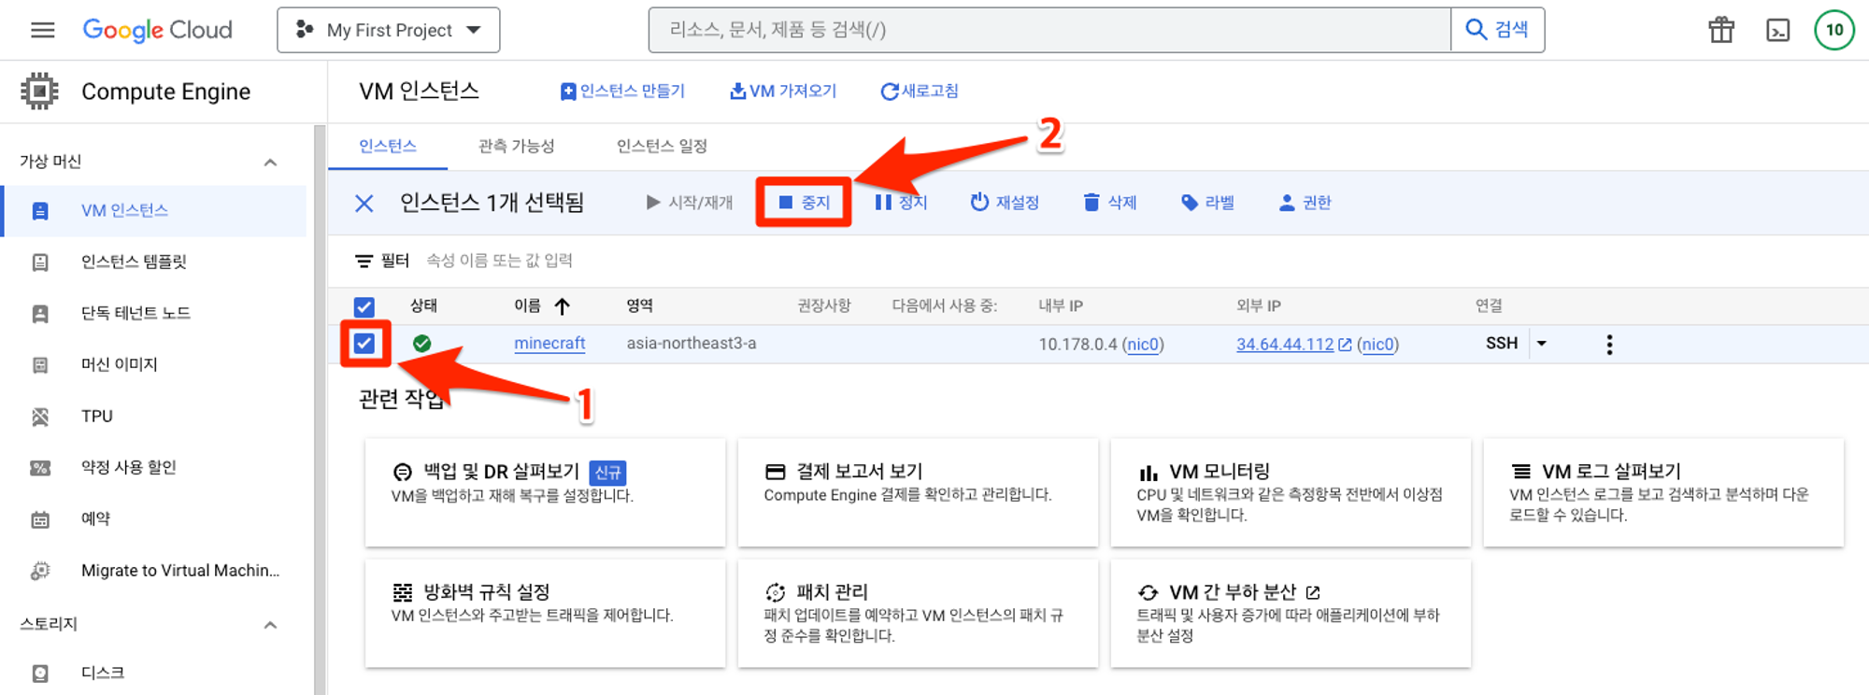The height and width of the screenshot is (695, 1869).
Task: Click the 검색 search button
Action: [1497, 30]
